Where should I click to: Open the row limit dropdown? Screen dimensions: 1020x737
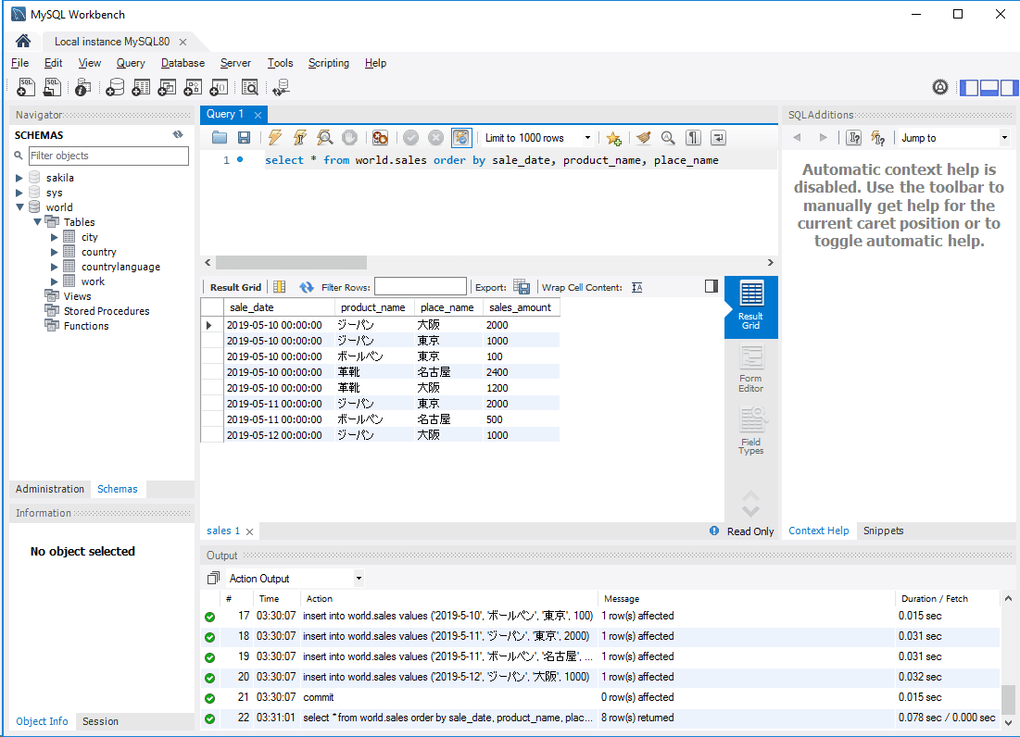tap(587, 138)
